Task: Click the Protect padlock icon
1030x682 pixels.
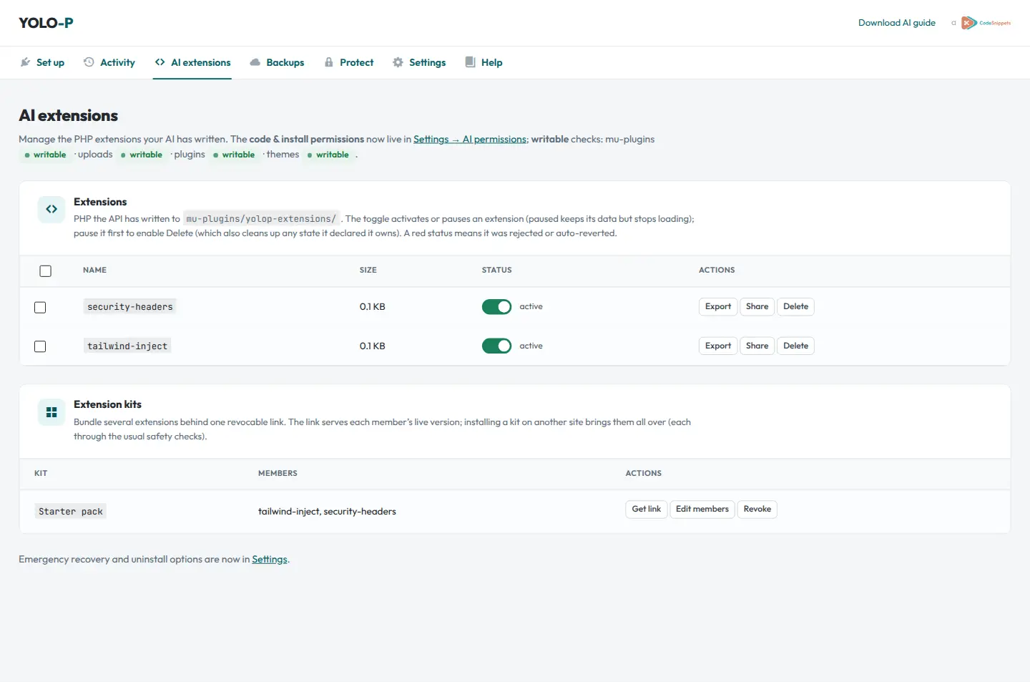Action: coord(329,62)
